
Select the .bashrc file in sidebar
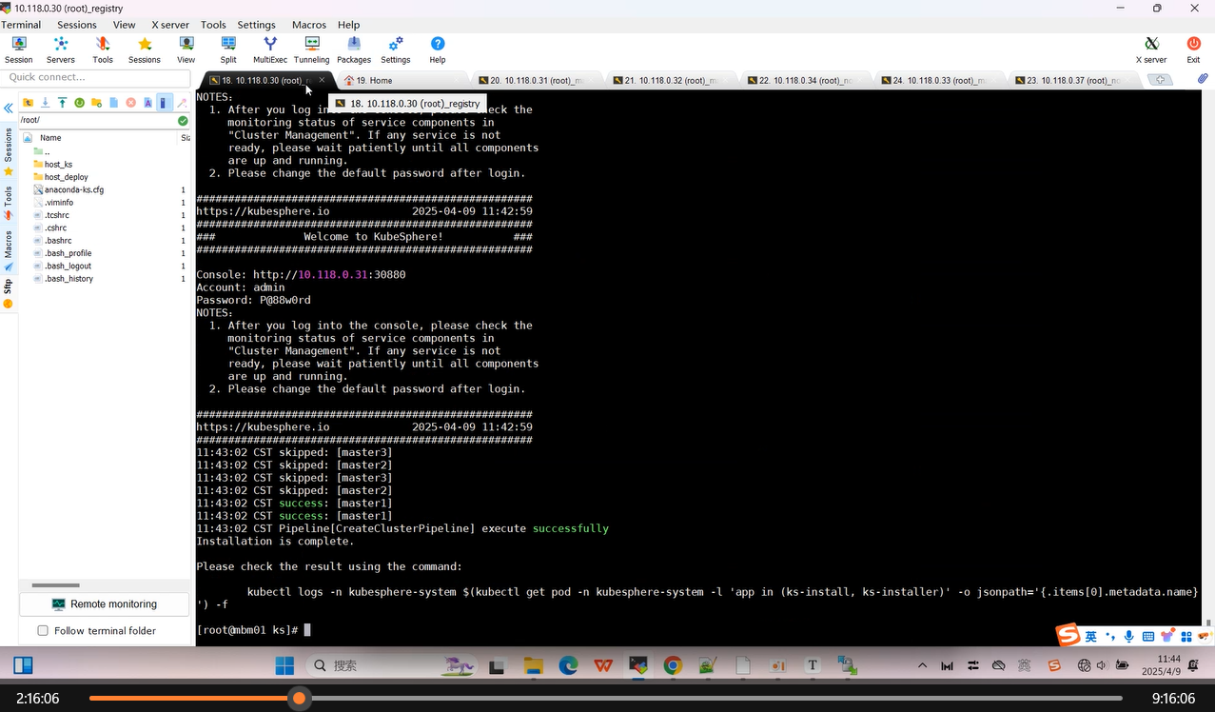point(57,240)
